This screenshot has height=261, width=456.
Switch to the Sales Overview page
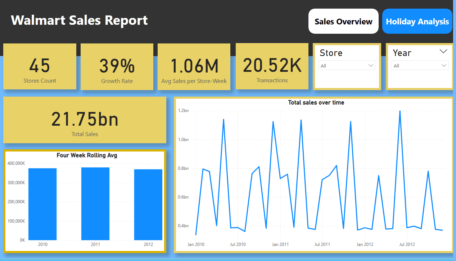(x=343, y=21)
